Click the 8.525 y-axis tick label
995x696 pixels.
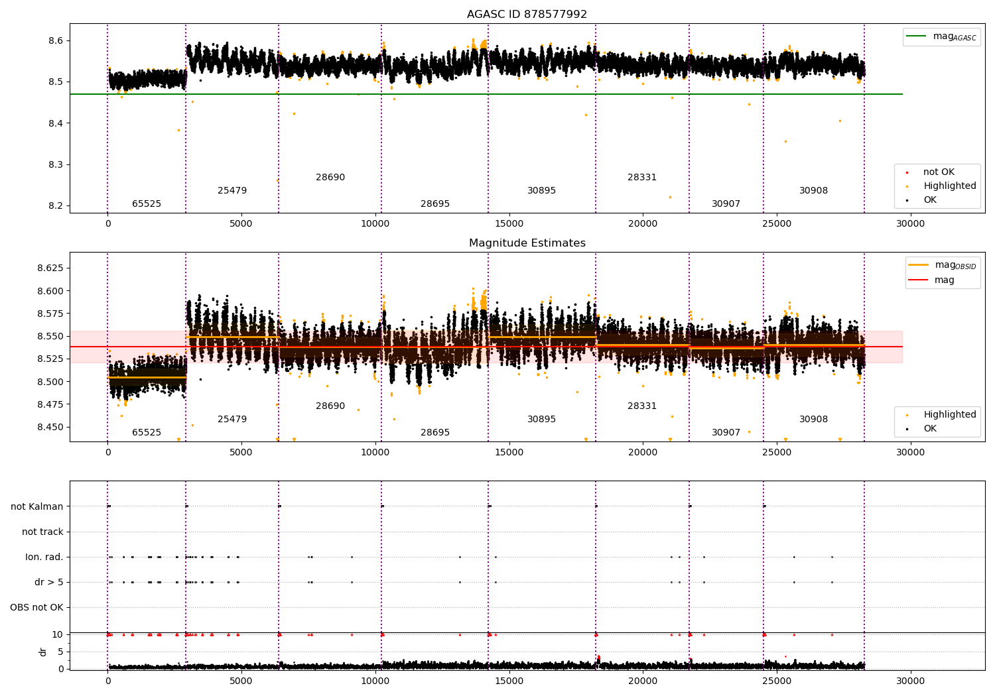coord(50,359)
